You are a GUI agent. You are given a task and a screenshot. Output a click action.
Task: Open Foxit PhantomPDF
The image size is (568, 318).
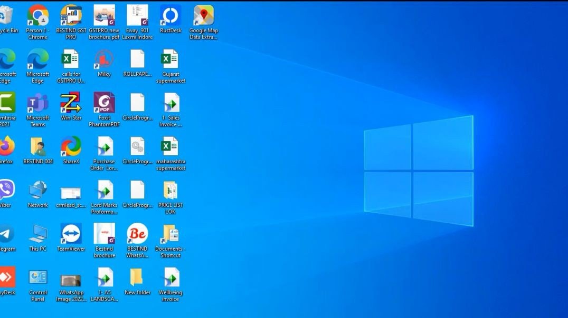104,103
